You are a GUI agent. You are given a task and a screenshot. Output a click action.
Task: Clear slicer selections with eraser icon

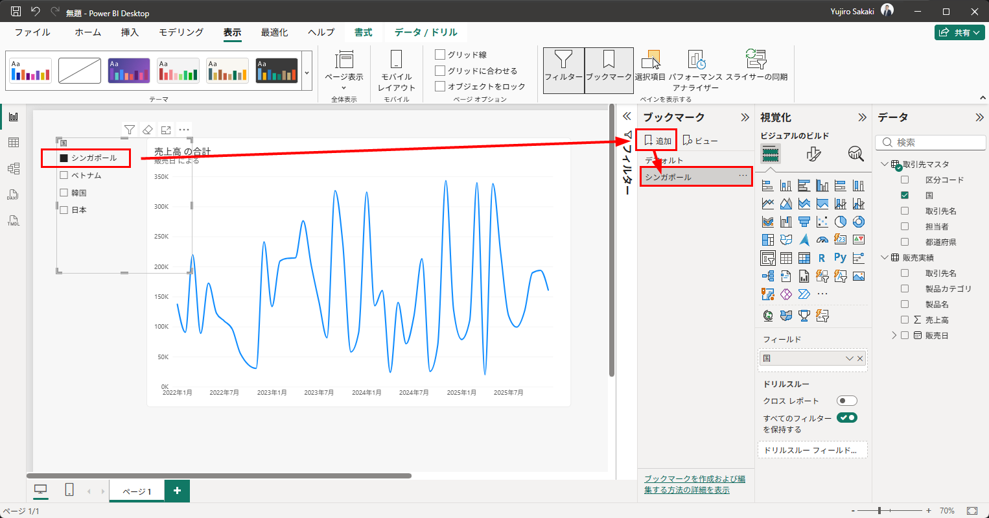pos(148,130)
